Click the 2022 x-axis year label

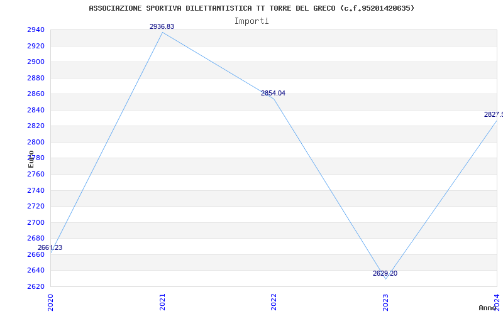(274, 303)
